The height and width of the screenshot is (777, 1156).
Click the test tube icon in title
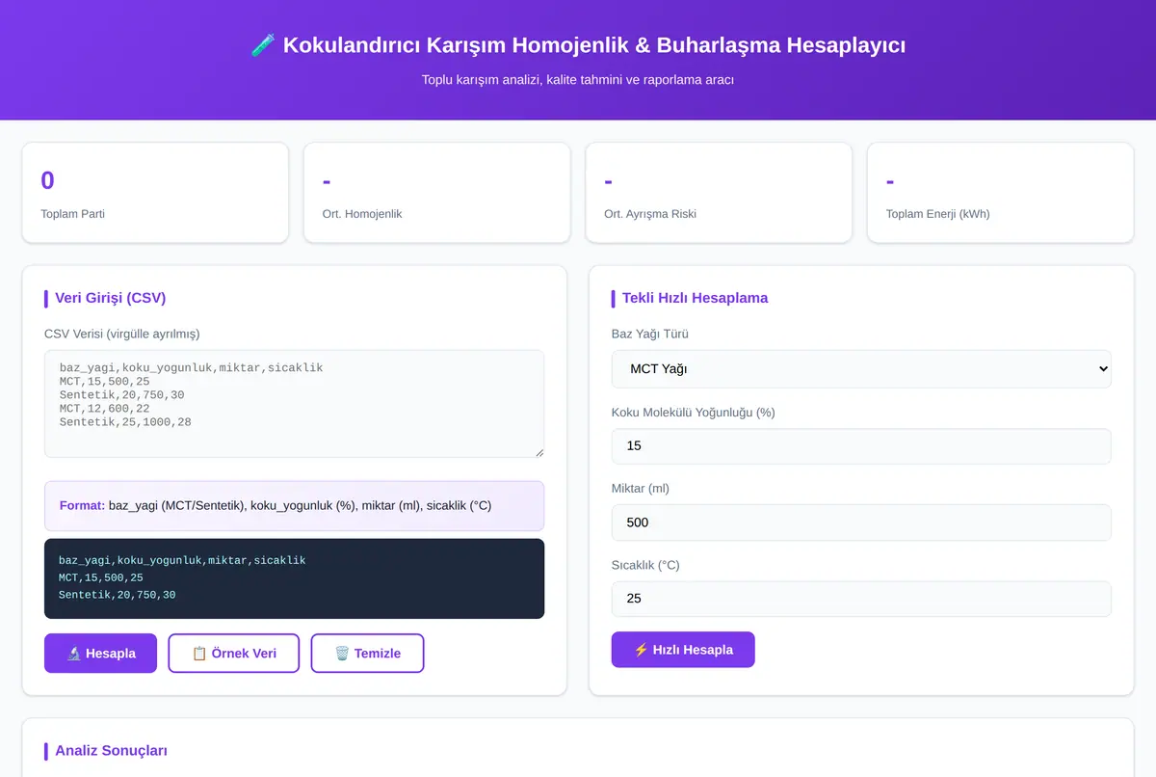[263, 45]
